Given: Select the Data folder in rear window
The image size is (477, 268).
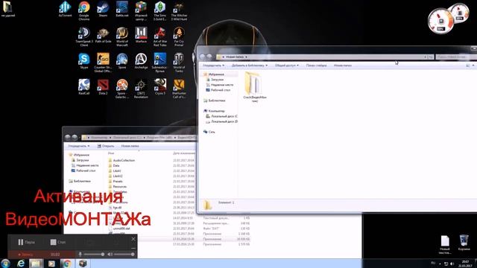Looking at the screenshot, I should point(114,165).
